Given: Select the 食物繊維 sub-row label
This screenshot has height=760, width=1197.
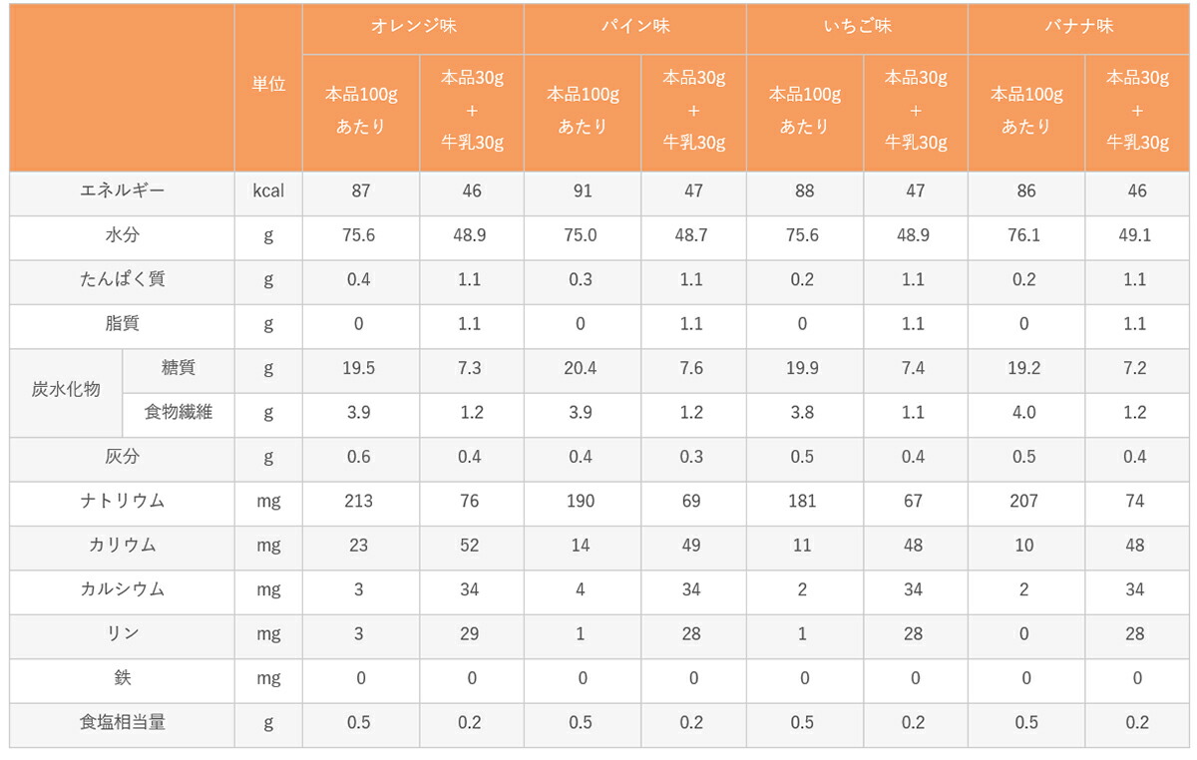Looking at the screenshot, I should 179,415.
